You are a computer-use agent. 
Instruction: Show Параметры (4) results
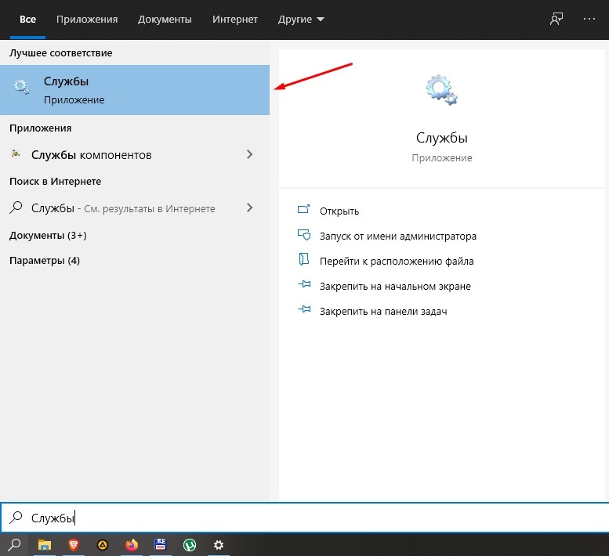[x=45, y=260]
